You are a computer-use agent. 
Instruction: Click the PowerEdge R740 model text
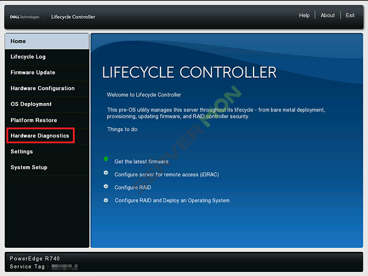(x=34, y=258)
